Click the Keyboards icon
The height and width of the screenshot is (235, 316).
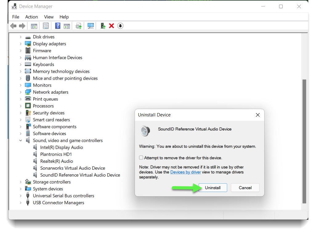pos(28,64)
